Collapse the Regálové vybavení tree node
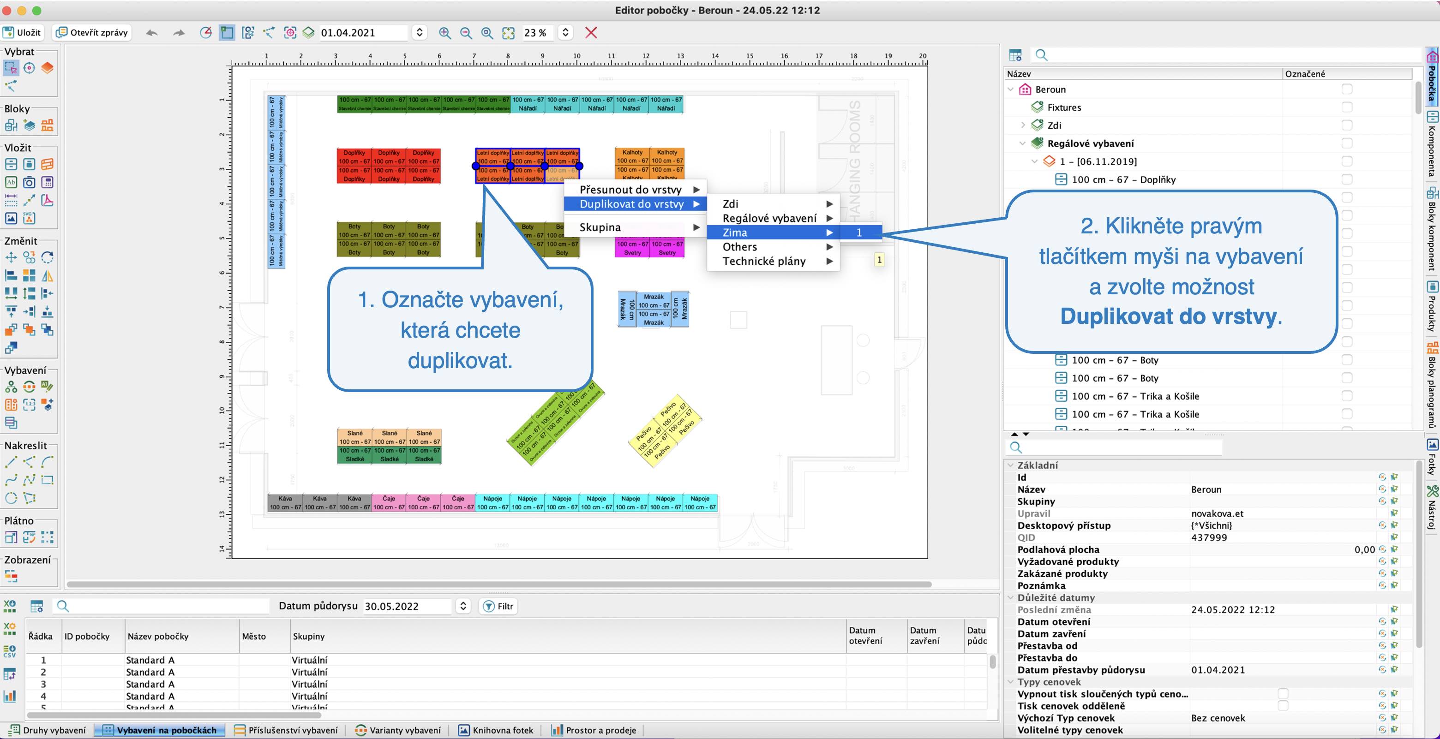Image resolution: width=1440 pixels, height=739 pixels. click(1023, 143)
